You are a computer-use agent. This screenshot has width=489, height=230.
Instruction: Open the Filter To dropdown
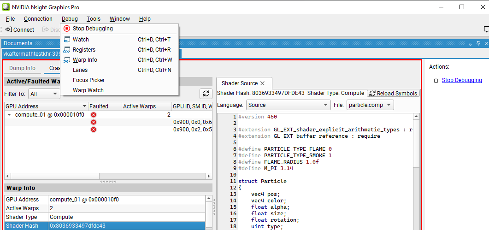click(44, 94)
